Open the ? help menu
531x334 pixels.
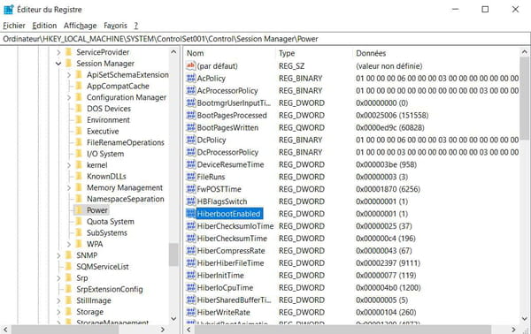135,26
